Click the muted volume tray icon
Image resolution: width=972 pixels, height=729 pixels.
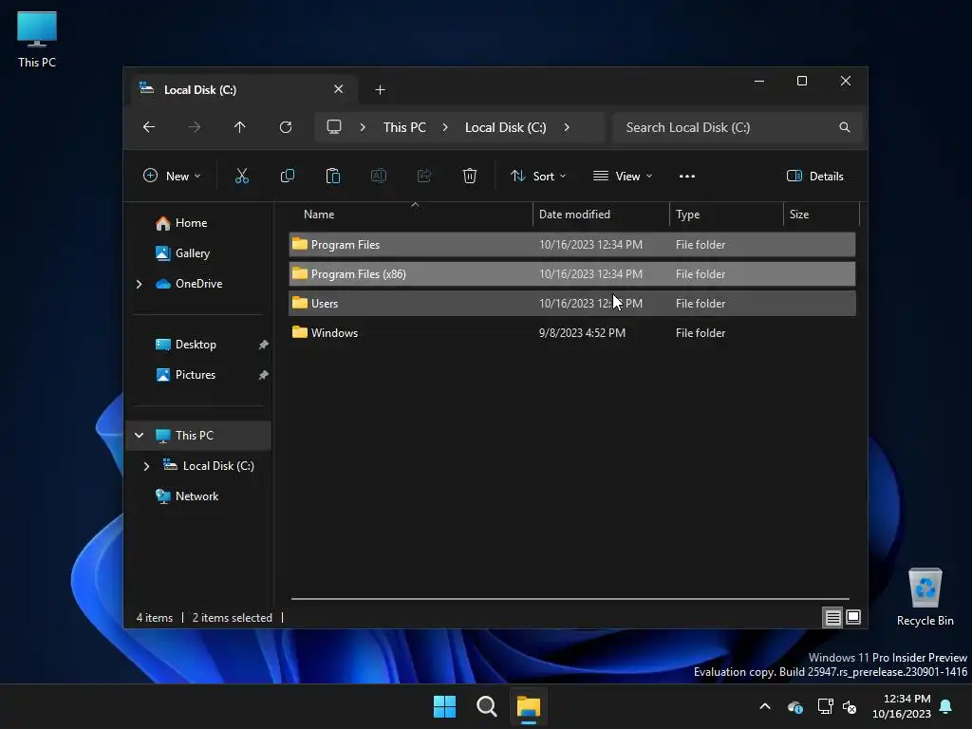[850, 706]
